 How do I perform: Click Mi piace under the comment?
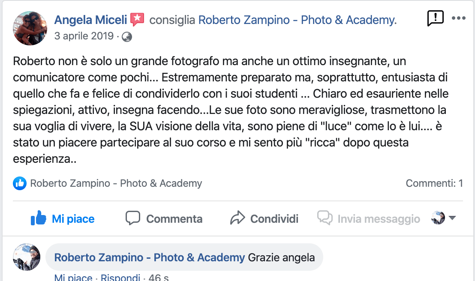[x=73, y=278]
